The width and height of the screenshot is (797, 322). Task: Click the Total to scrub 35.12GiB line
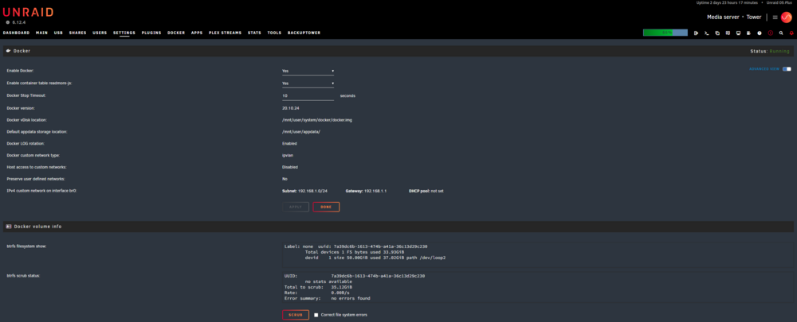click(x=318, y=287)
